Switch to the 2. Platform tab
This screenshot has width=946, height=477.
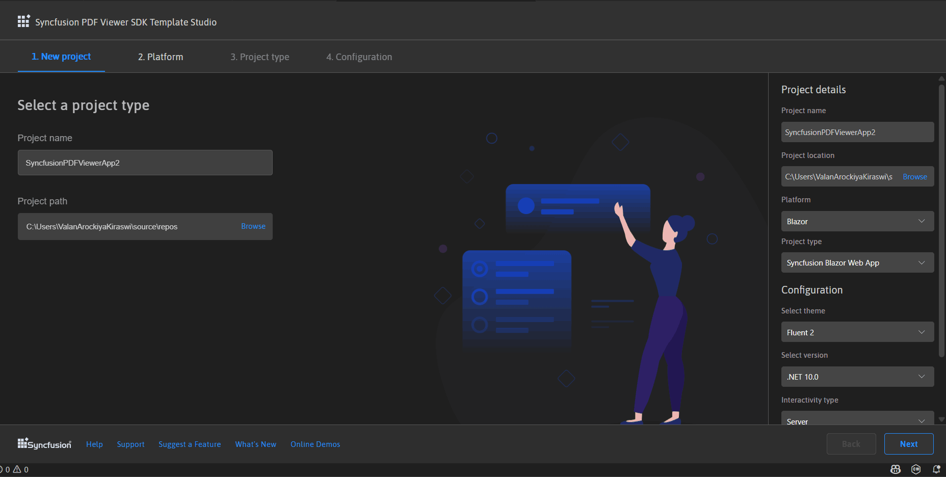click(160, 57)
